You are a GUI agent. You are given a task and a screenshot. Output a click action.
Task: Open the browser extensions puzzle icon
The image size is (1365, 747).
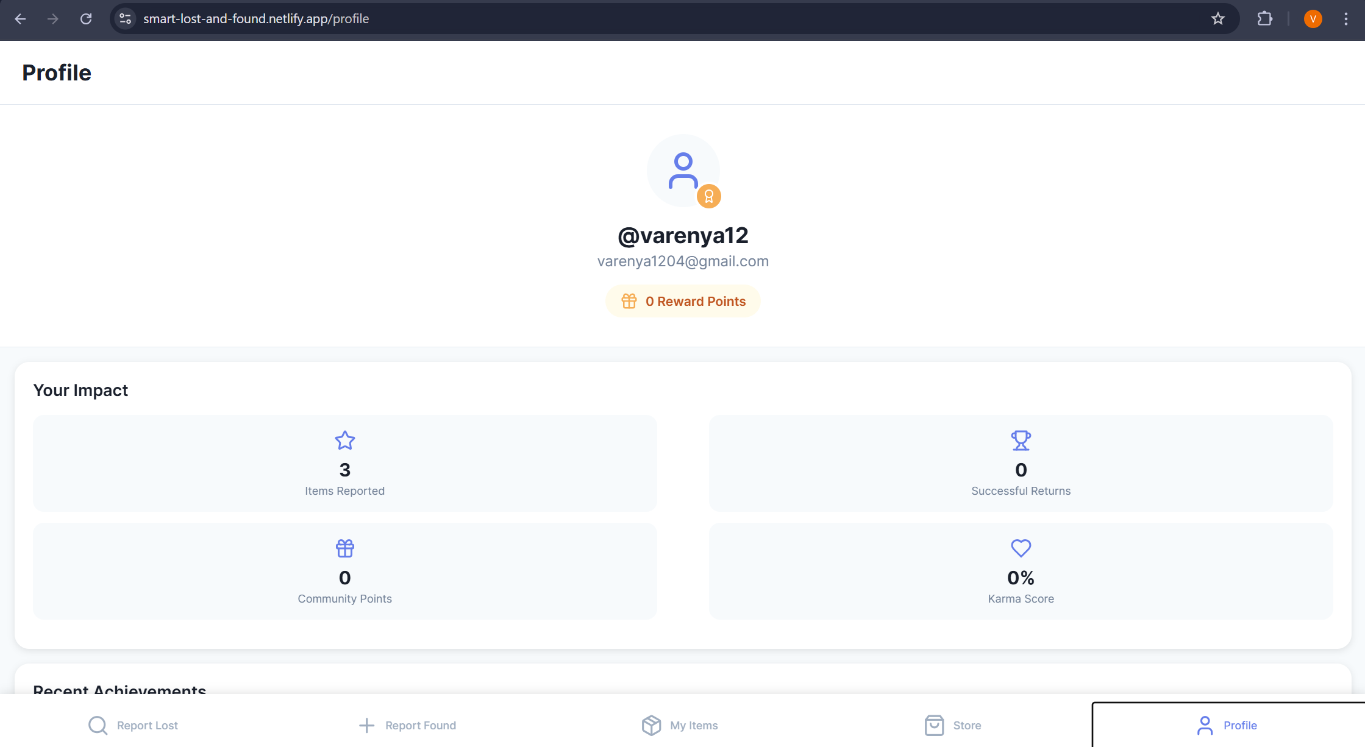coord(1264,19)
